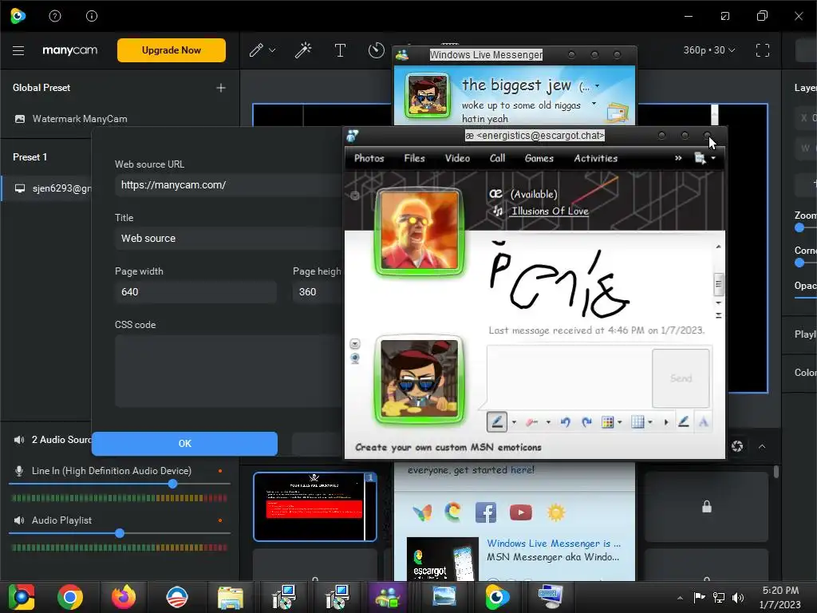Image resolution: width=817 pixels, height=613 pixels.
Task: Open the ManyCam effects magic wand
Action: 302,50
